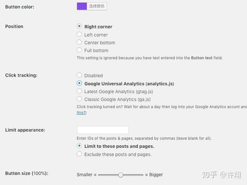
Task: Select the Right corner position option
Action: (x=79, y=26)
